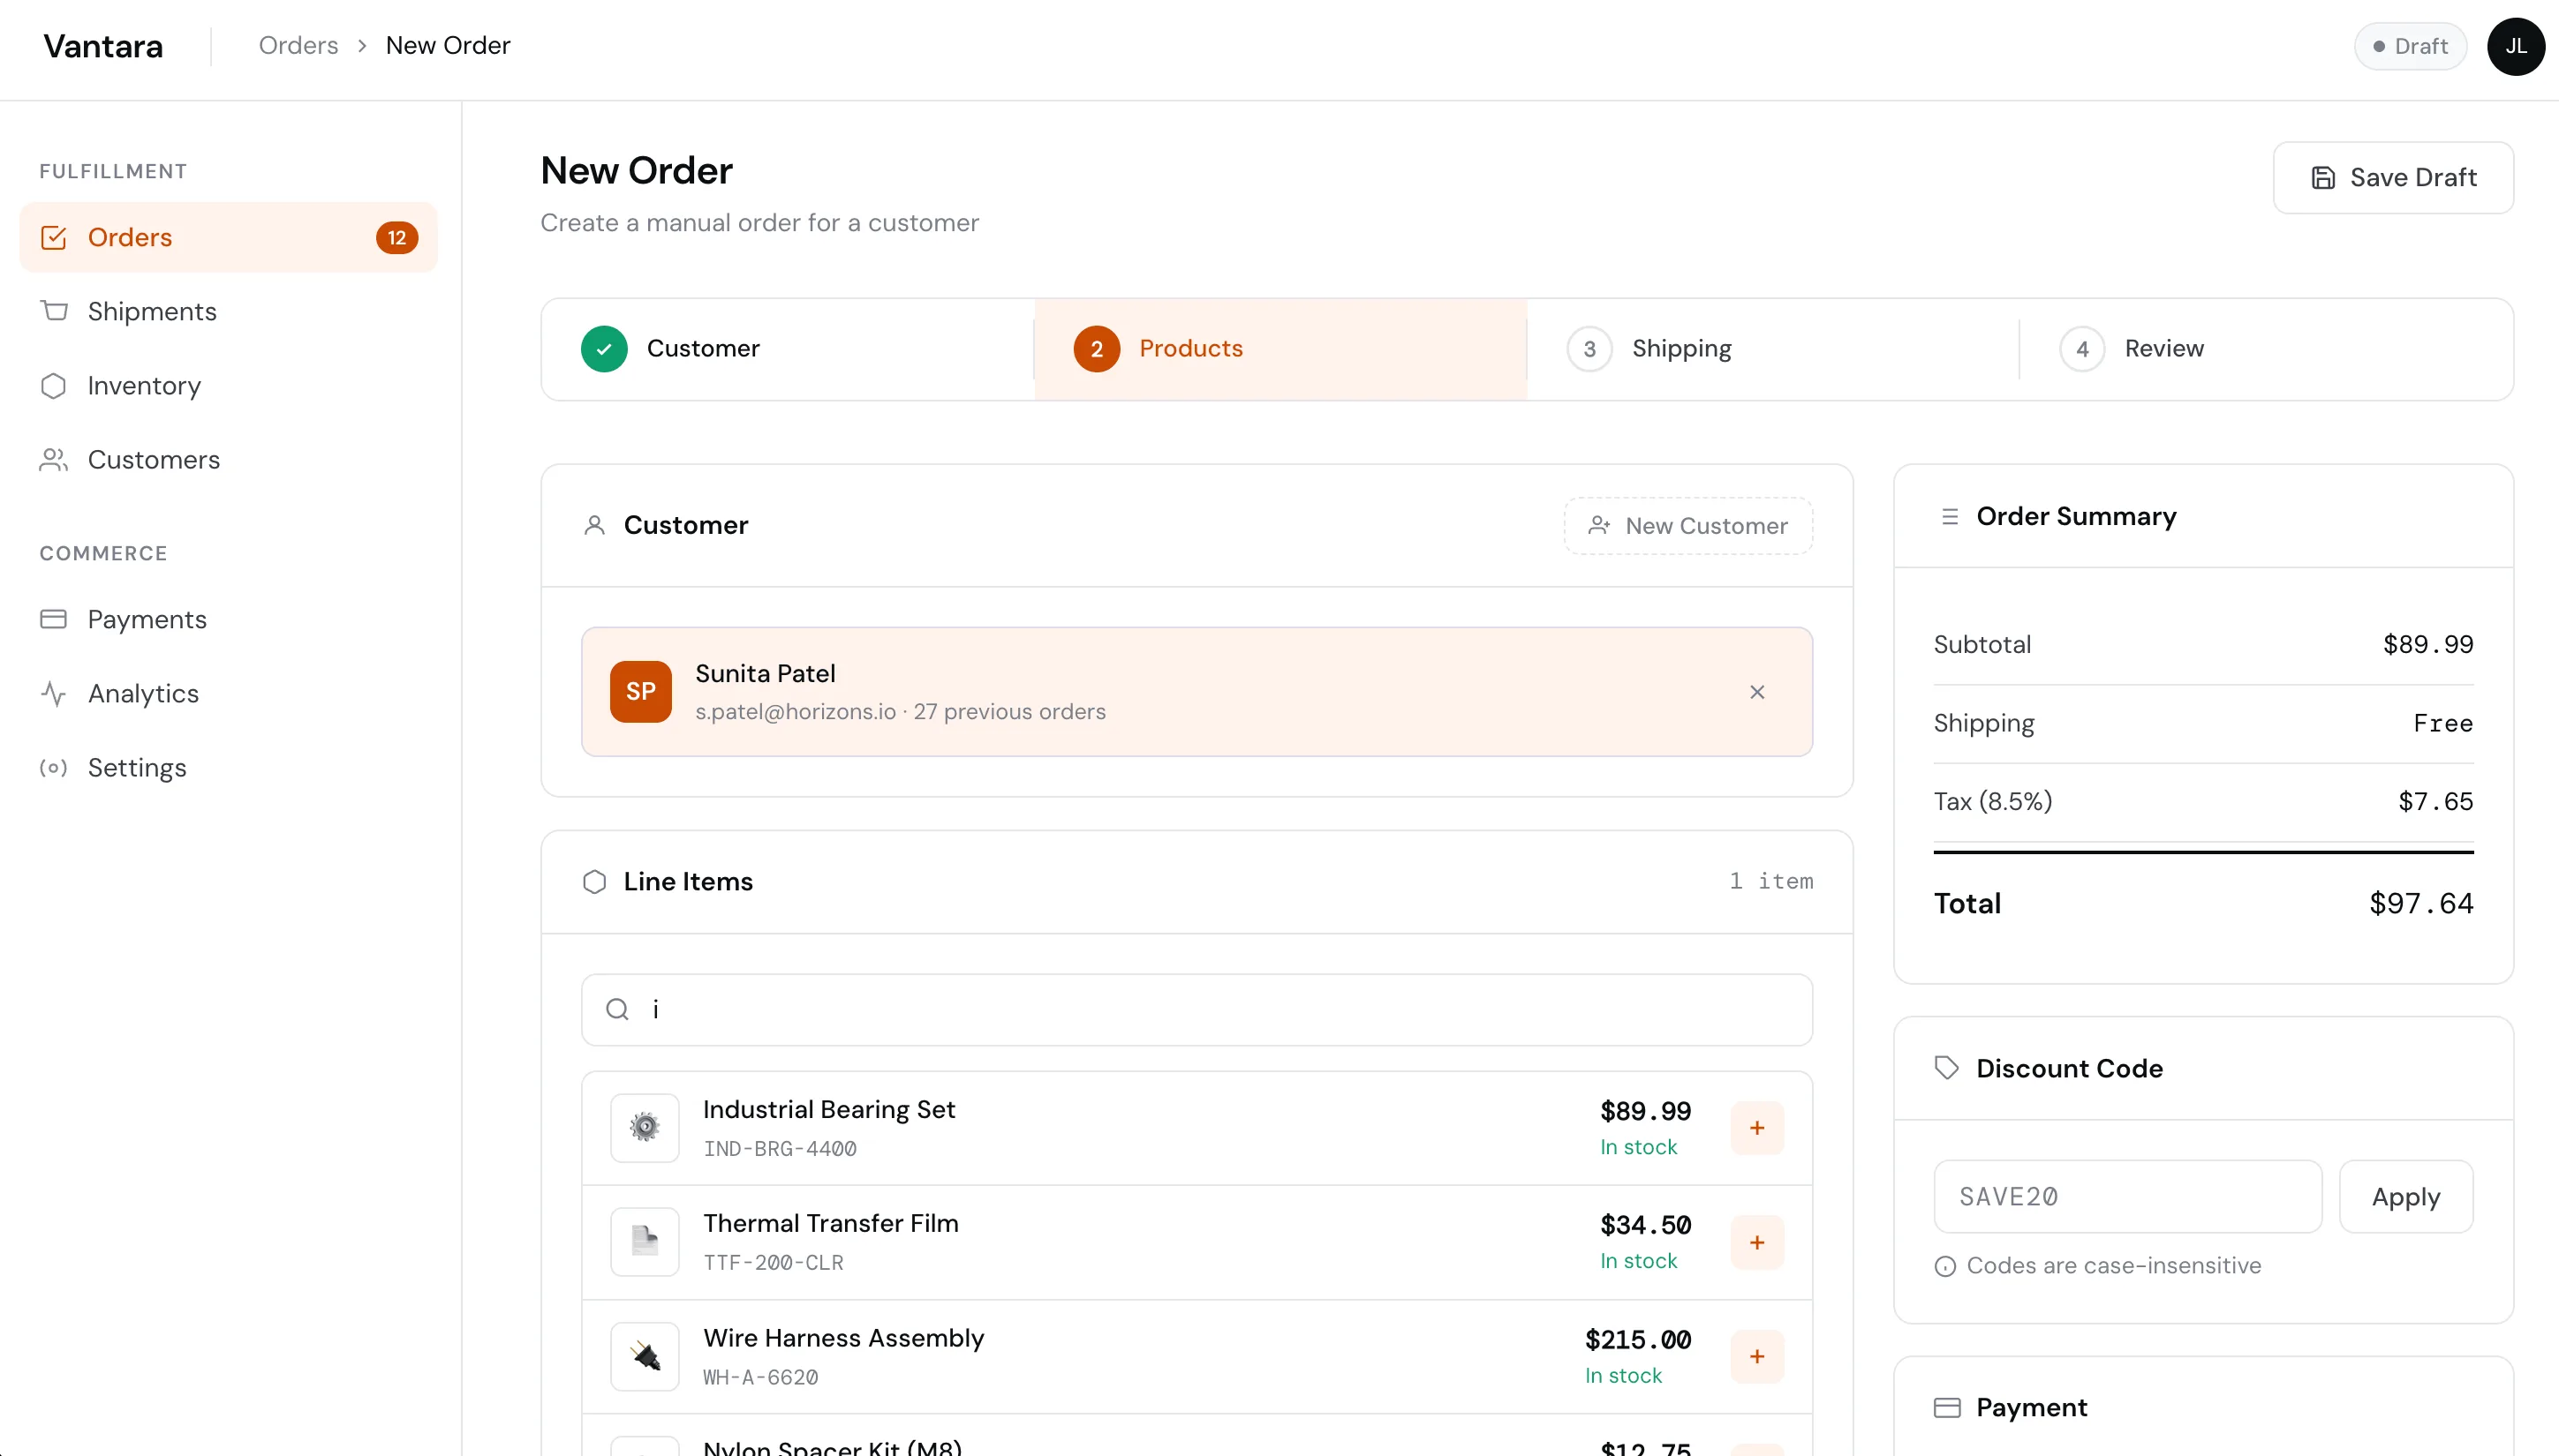This screenshot has width=2559, height=1456.
Task: Open Orders in the sidebar
Action: coord(228,237)
